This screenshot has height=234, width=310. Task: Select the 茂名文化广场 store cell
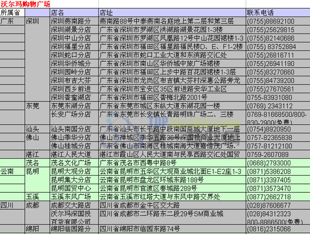pos(70,162)
